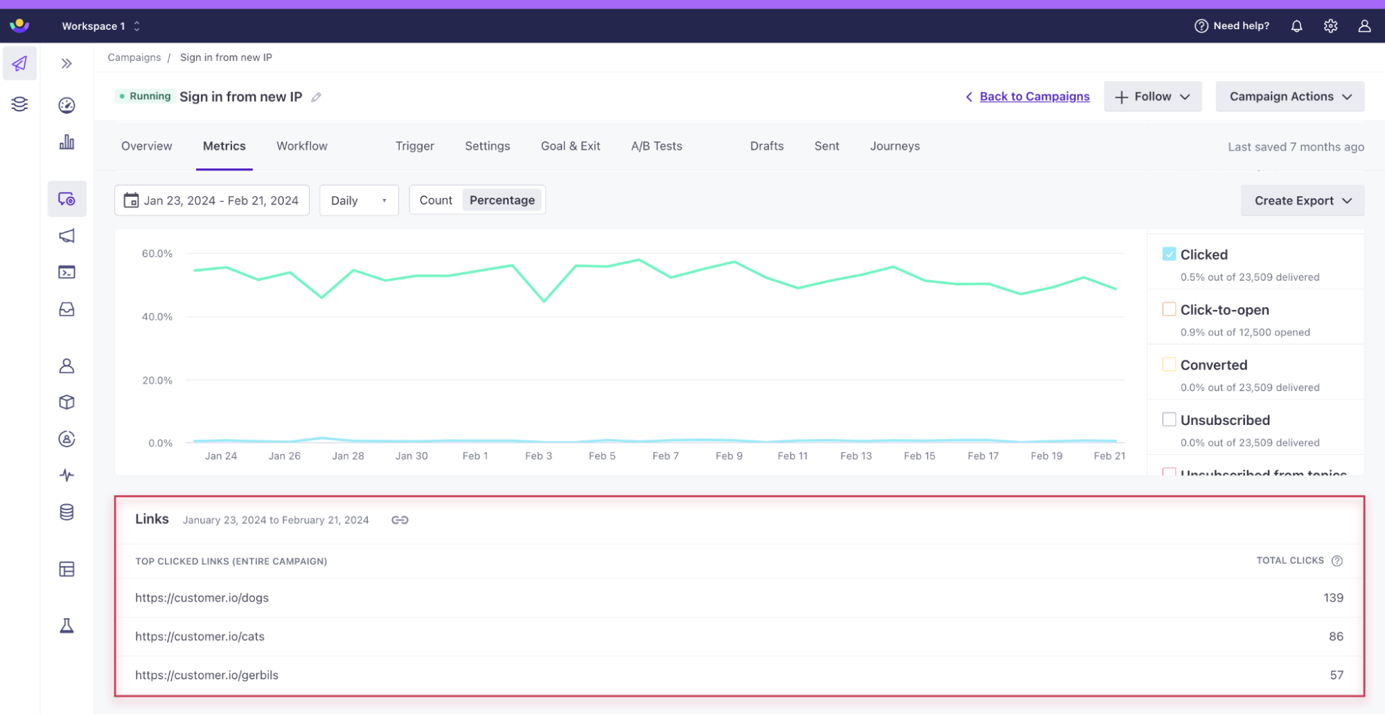Edit campaign name with pencil icon
The width and height of the screenshot is (1385, 714).
click(316, 97)
